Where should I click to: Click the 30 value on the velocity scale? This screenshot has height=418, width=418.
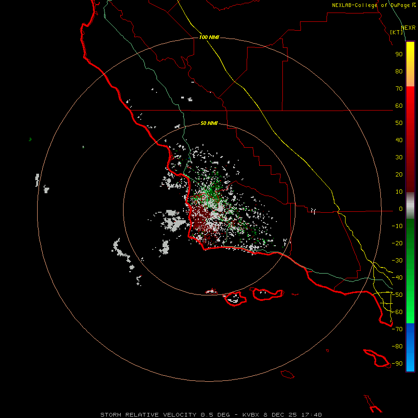[x=399, y=157]
